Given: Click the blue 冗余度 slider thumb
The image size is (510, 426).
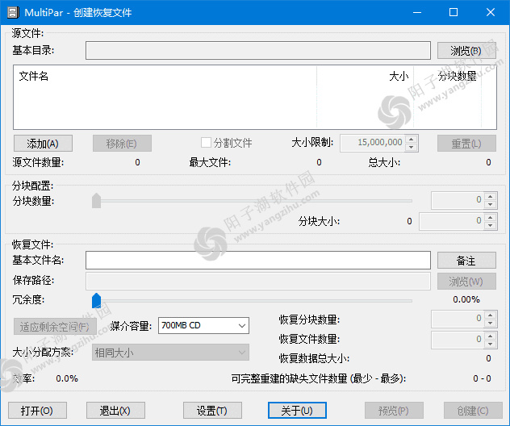Looking at the screenshot, I should point(96,300).
